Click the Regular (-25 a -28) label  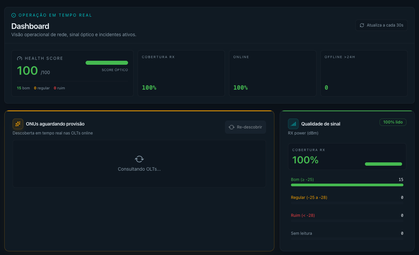(x=309, y=198)
